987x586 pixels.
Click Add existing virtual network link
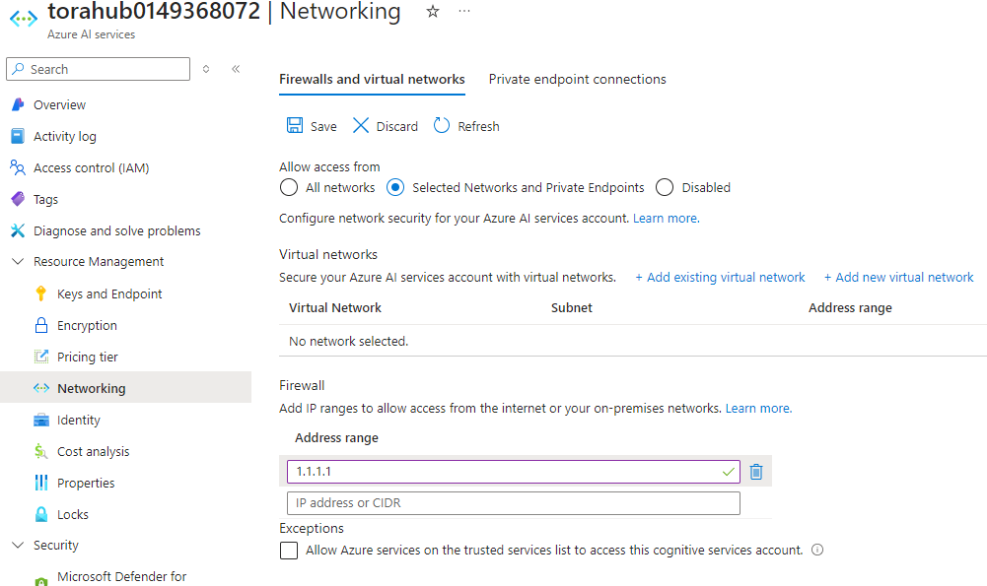tap(720, 278)
